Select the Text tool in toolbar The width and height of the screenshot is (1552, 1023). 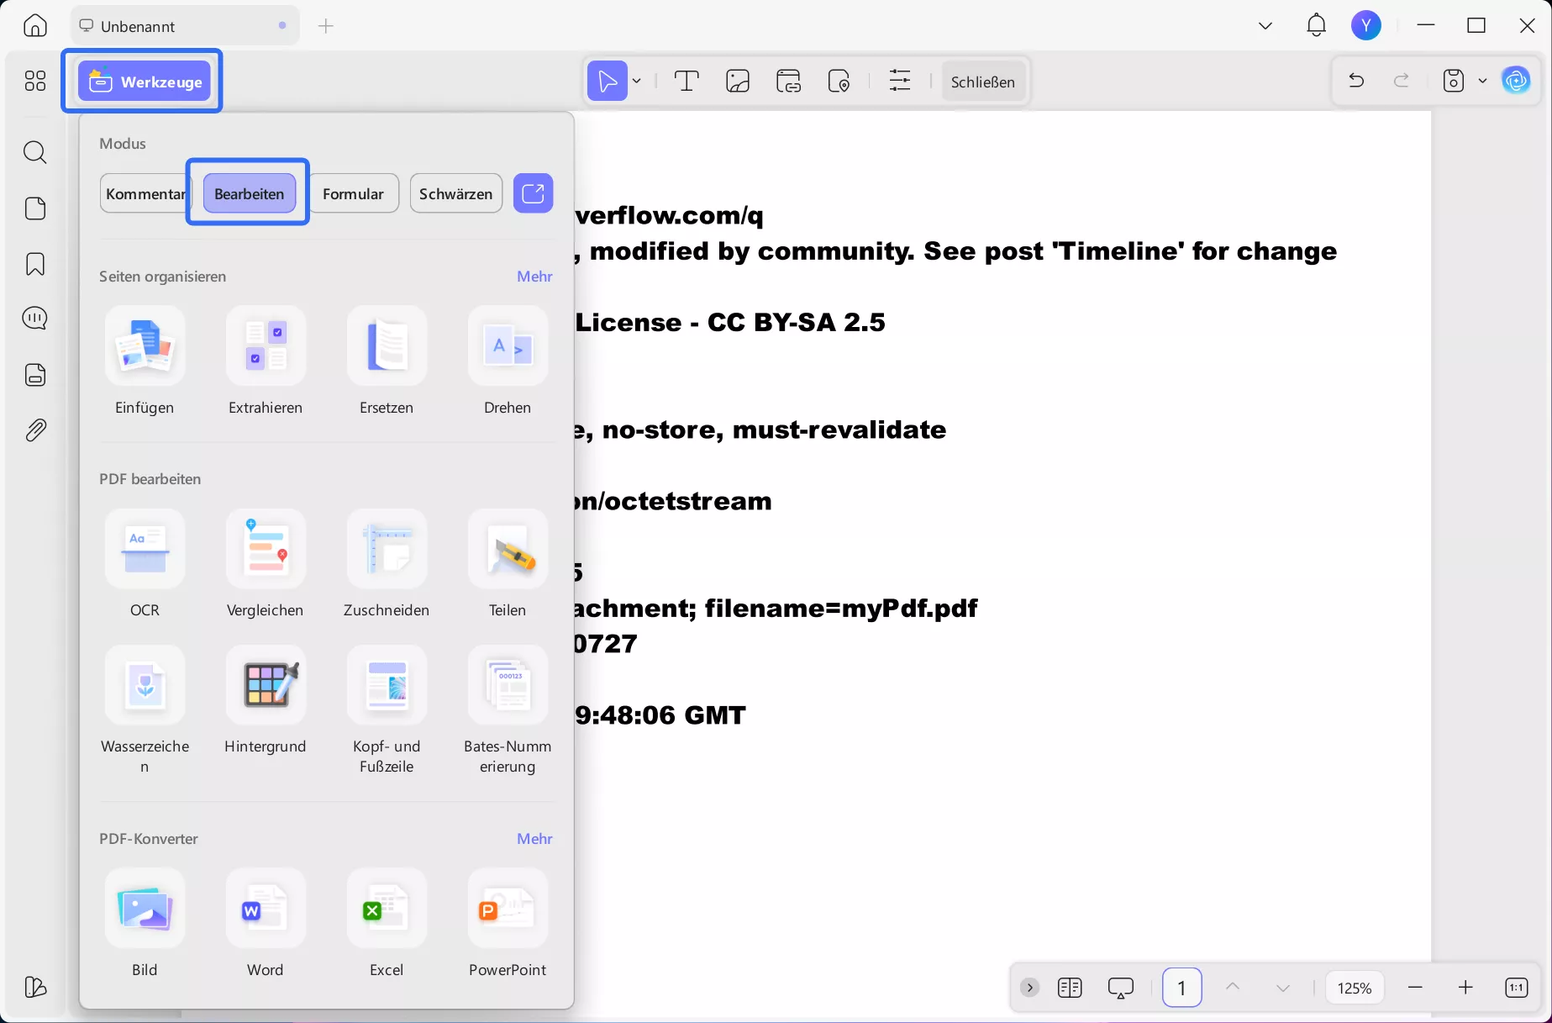pyautogui.click(x=687, y=82)
